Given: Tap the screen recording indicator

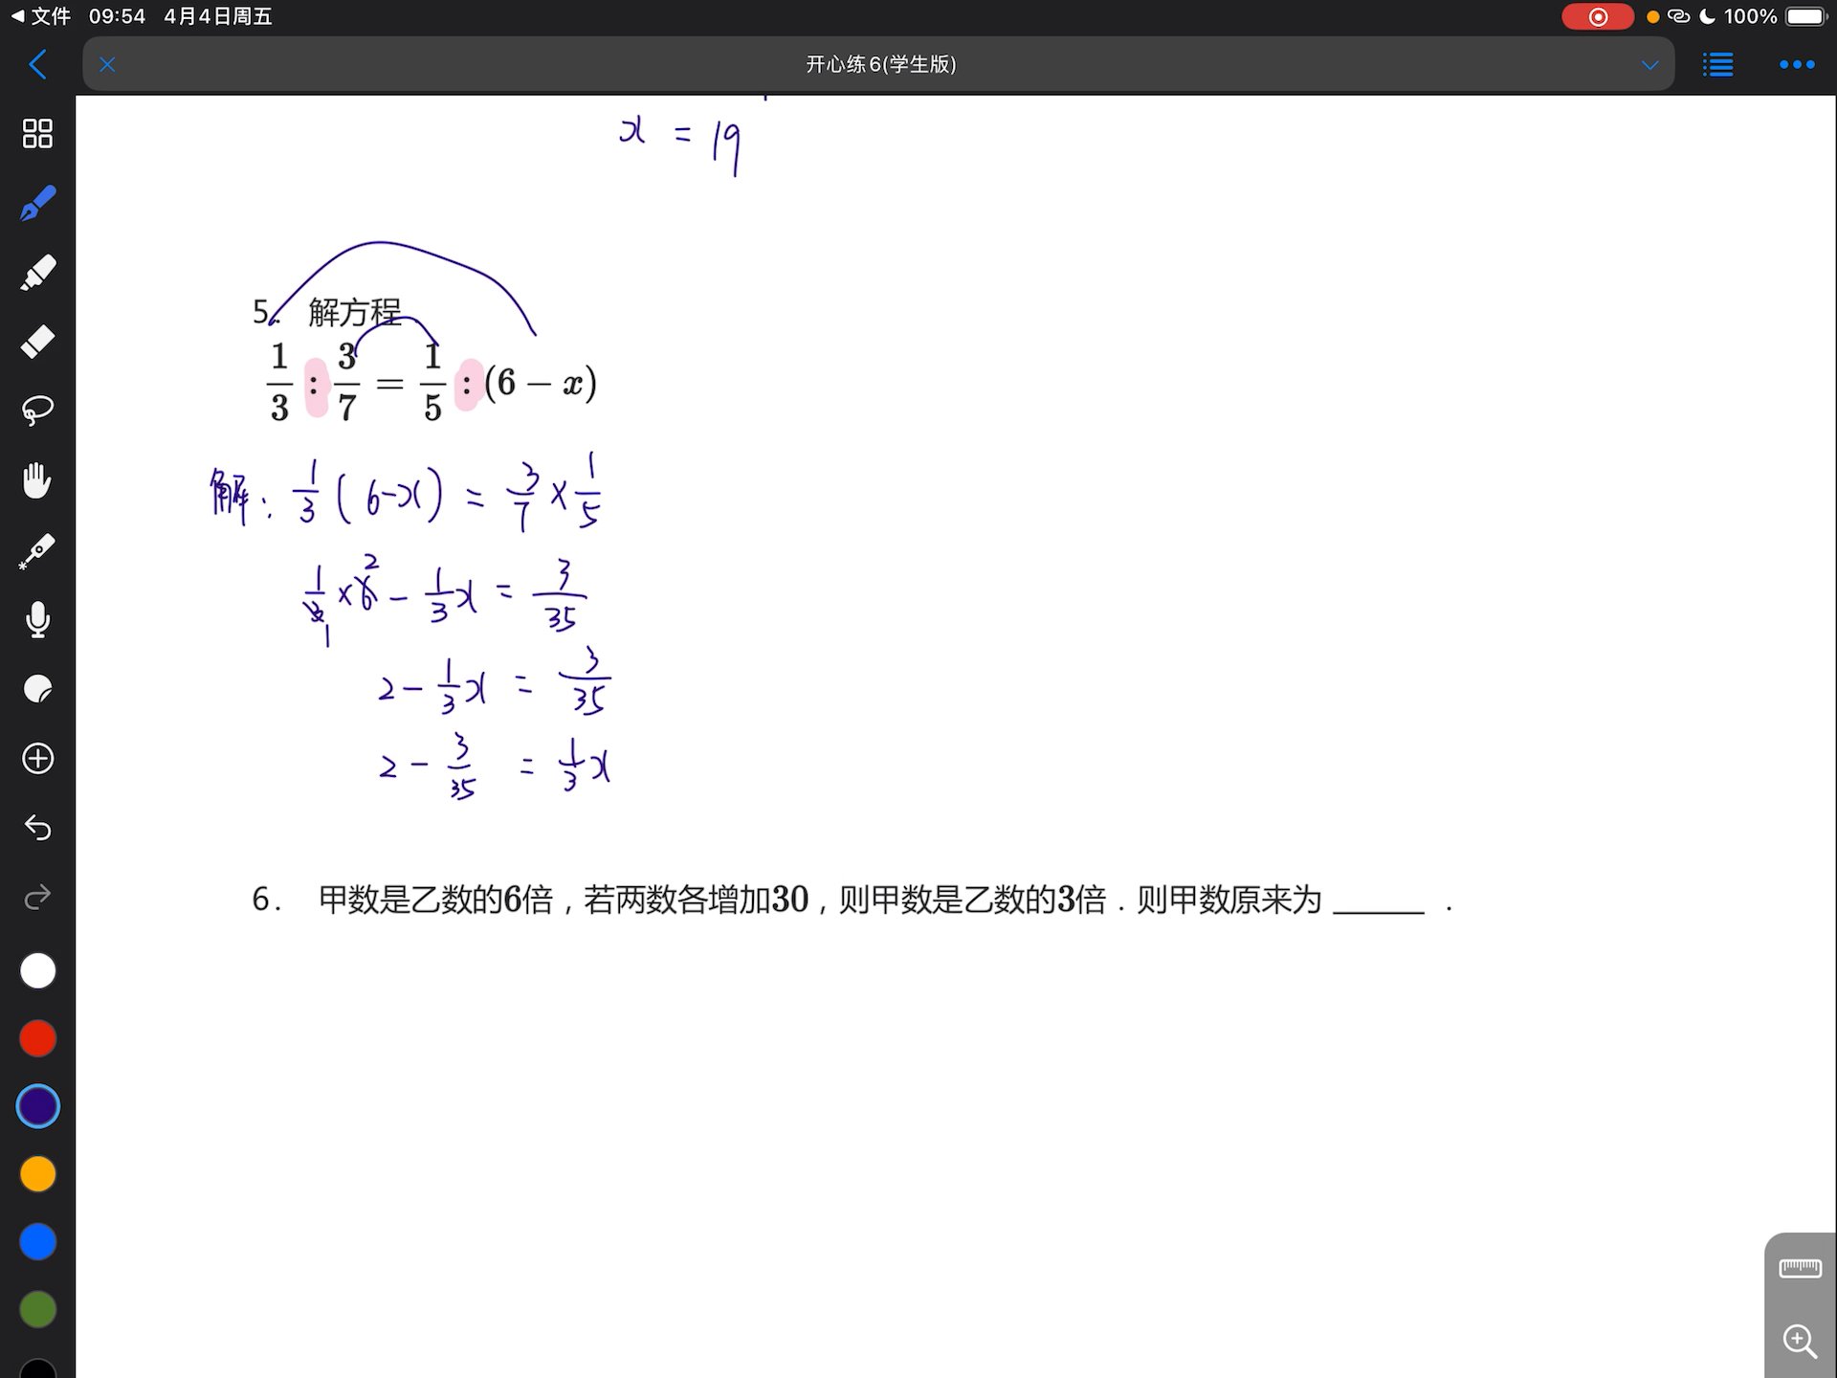Looking at the screenshot, I should coord(1598,16).
